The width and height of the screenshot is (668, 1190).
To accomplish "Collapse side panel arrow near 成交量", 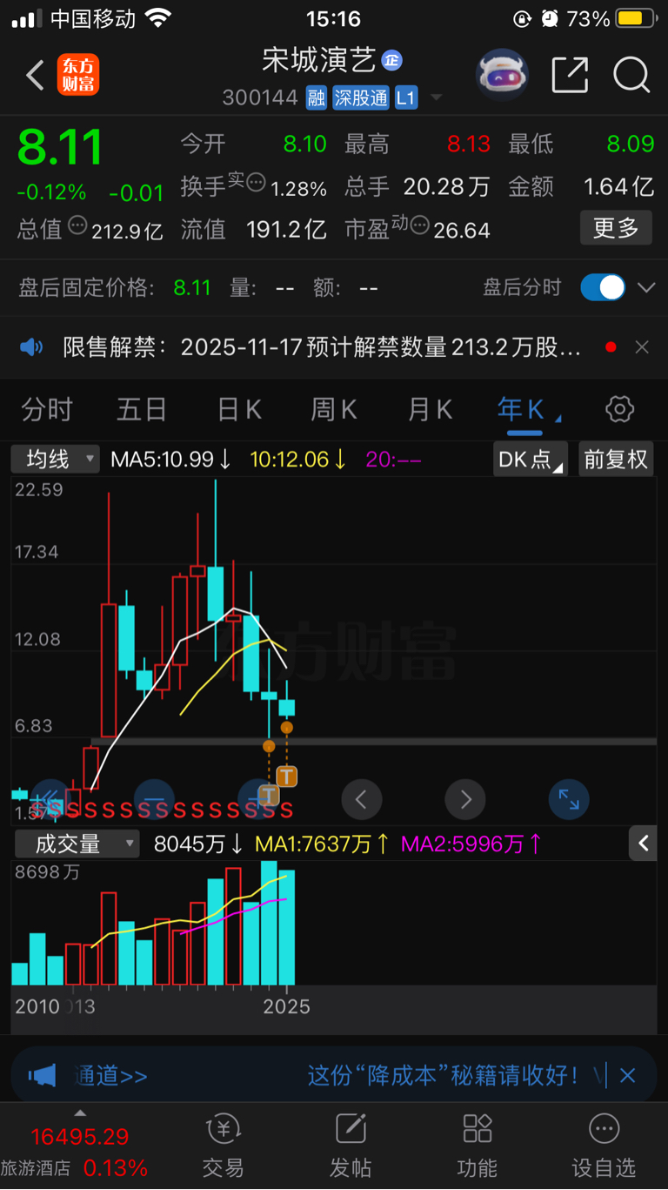I will click(644, 843).
